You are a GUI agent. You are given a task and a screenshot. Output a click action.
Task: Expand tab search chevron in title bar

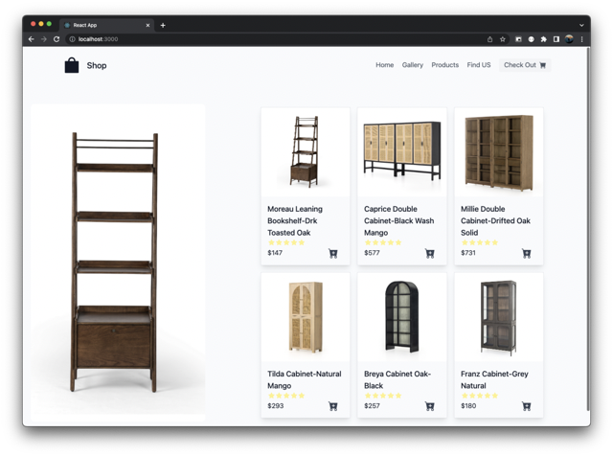click(x=581, y=26)
